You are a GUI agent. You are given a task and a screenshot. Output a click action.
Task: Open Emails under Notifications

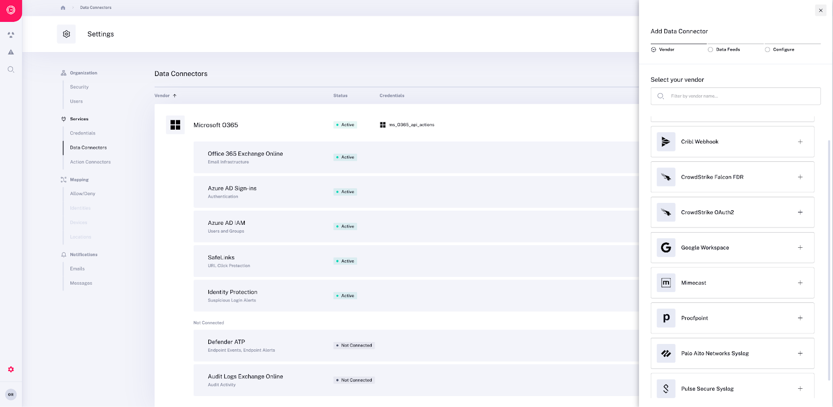(x=78, y=269)
